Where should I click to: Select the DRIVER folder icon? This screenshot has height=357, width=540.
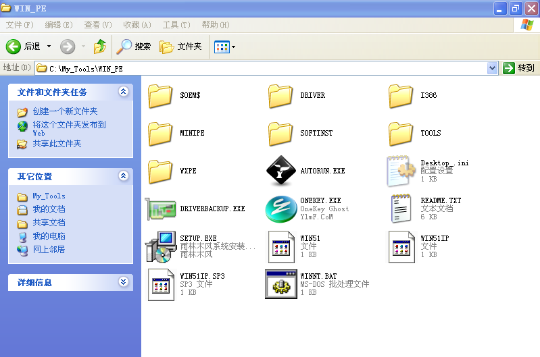pos(280,96)
